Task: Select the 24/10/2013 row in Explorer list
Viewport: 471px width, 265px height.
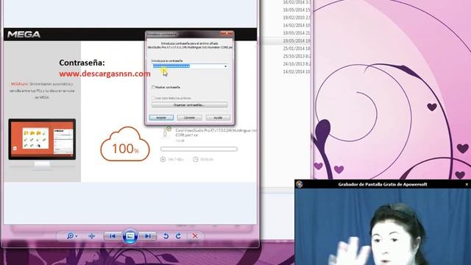Action: 297,64
